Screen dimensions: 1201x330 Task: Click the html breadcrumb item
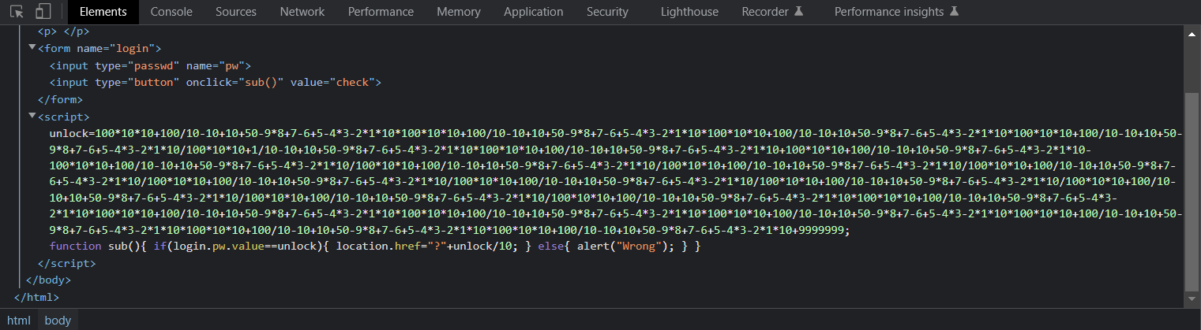tap(19, 320)
